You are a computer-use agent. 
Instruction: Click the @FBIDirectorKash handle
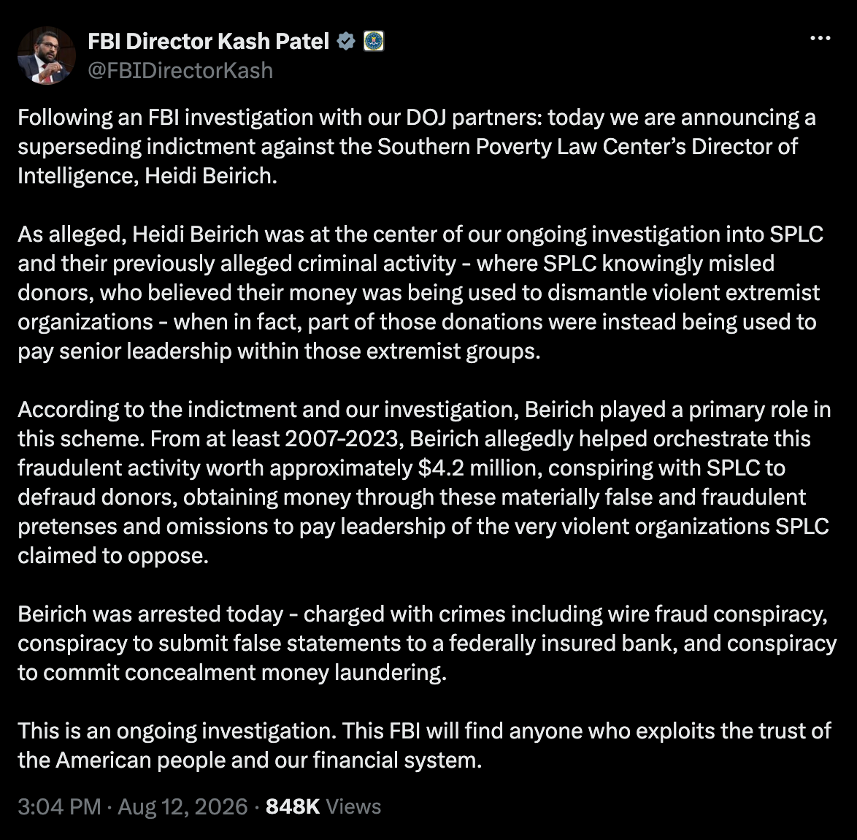click(180, 71)
